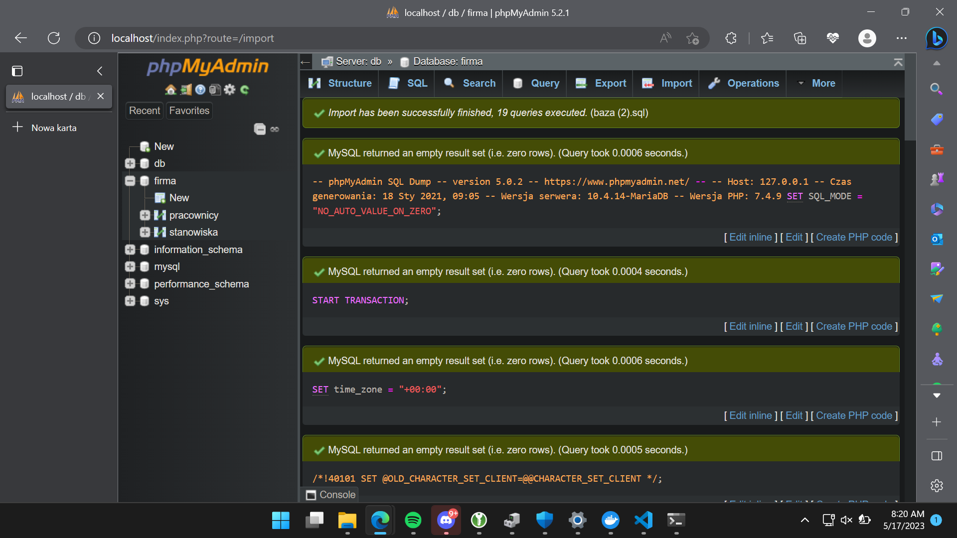
Task: Hide the navigation panel arrow
Action: click(306, 62)
